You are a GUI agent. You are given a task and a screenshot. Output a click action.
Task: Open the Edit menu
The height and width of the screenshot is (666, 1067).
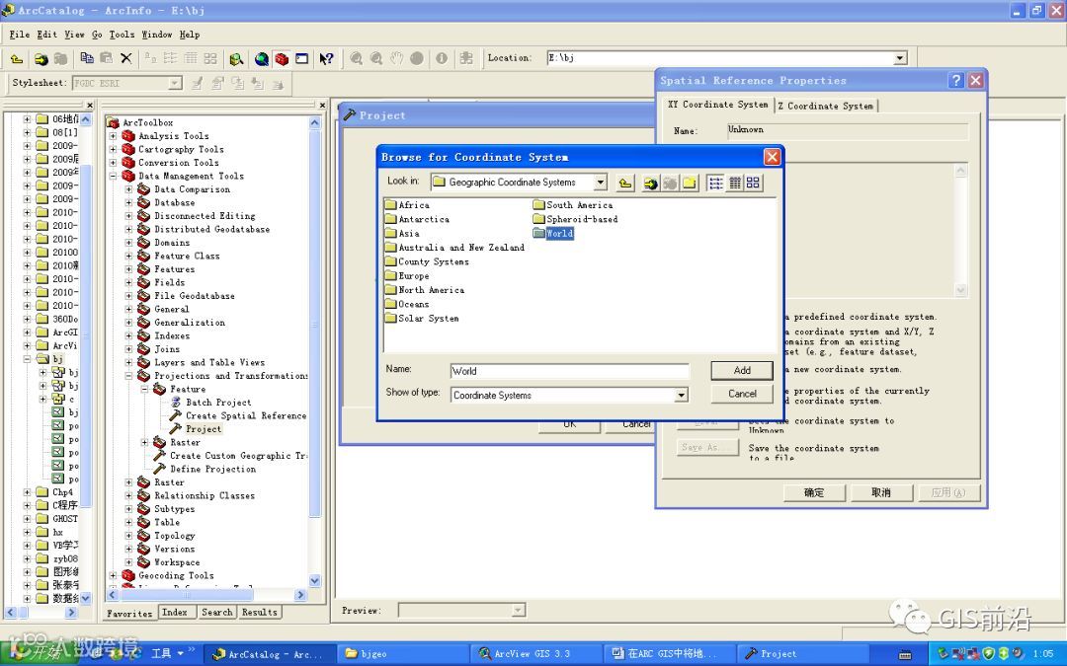point(47,35)
